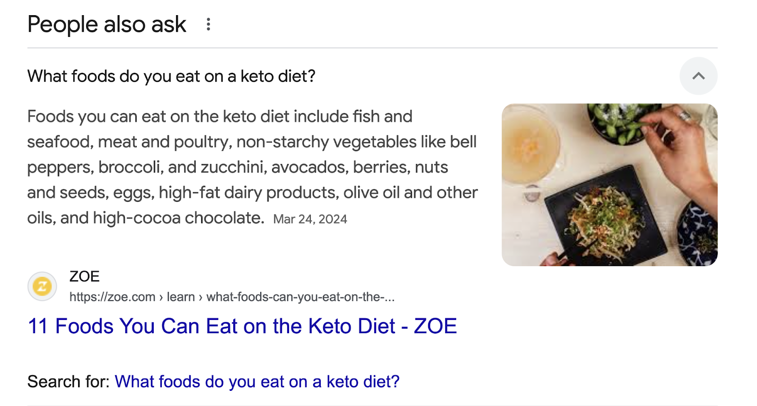The height and width of the screenshot is (406, 757).
Task: Click the circular ZOE favicon
Action: [43, 286]
